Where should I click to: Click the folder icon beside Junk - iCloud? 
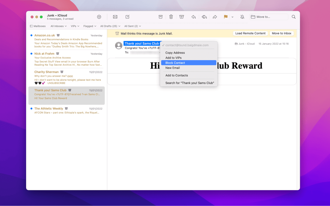click(x=236, y=44)
